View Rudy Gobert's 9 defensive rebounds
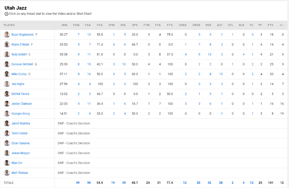The height and width of the screenshot is (188, 289). 199,54
